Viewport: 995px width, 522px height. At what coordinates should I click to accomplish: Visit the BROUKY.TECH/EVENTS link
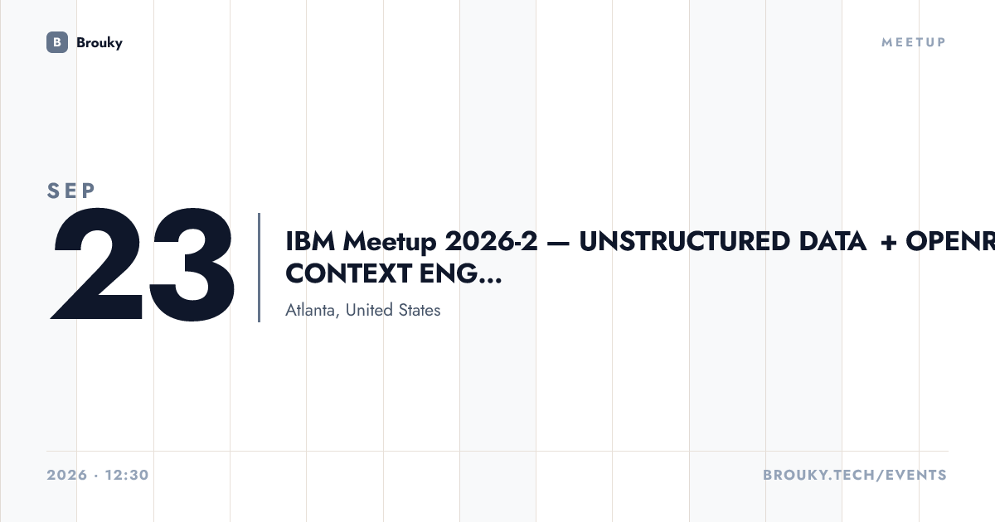(x=854, y=476)
